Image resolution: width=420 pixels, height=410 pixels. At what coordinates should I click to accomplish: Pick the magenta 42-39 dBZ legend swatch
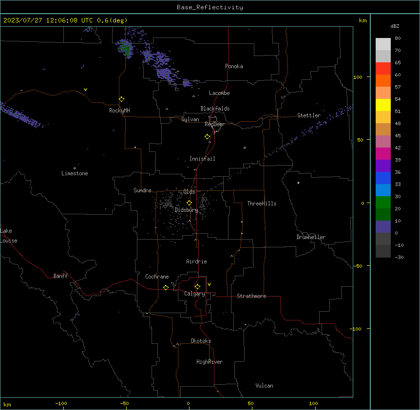tap(383, 154)
